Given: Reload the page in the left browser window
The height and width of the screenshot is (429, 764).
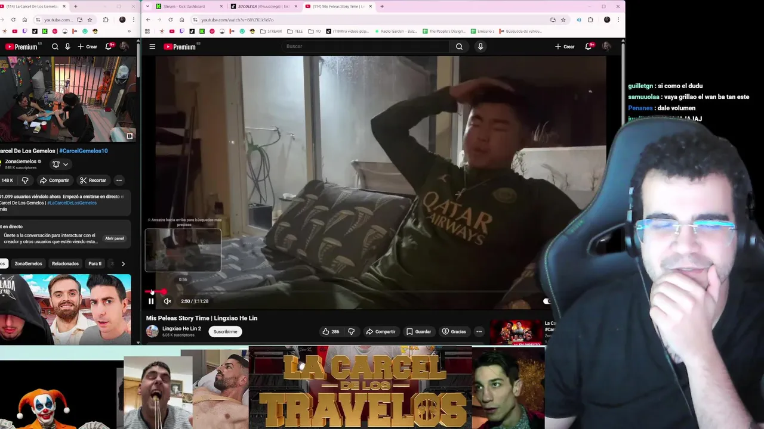Looking at the screenshot, I should click(13, 20).
